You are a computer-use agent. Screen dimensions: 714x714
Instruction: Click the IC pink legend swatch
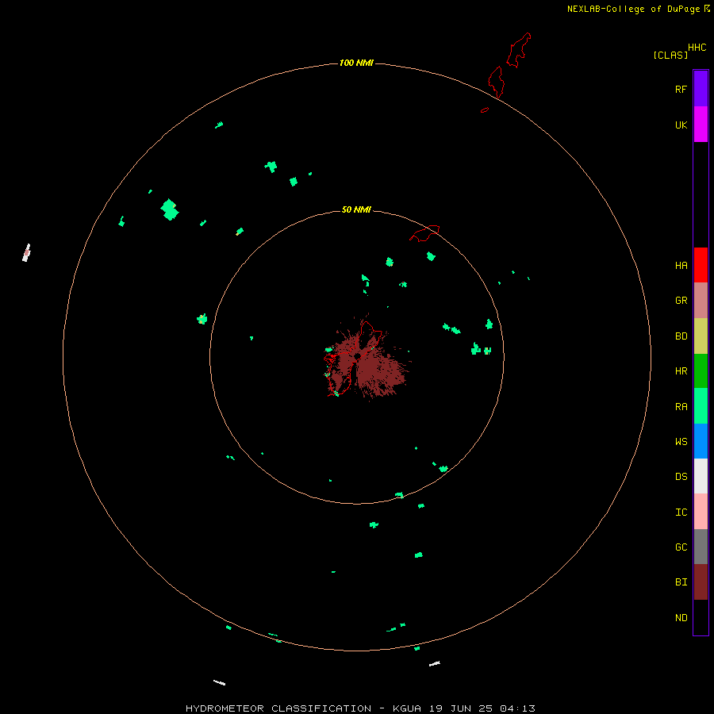(701, 512)
